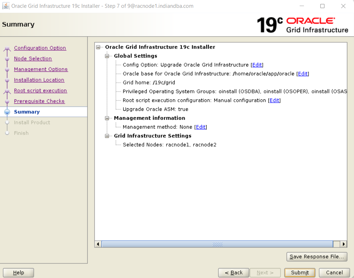Screen dimensions: 354x278
Task: Click the Summary step bullet icon
Action: [x=7, y=112]
